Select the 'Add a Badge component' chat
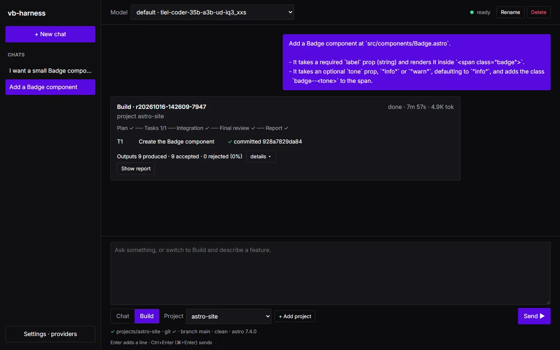This screenshot has height=350, width=560. coord(50,87)
